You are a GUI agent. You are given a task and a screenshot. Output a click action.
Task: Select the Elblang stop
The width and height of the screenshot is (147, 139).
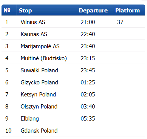coord(30,119)
